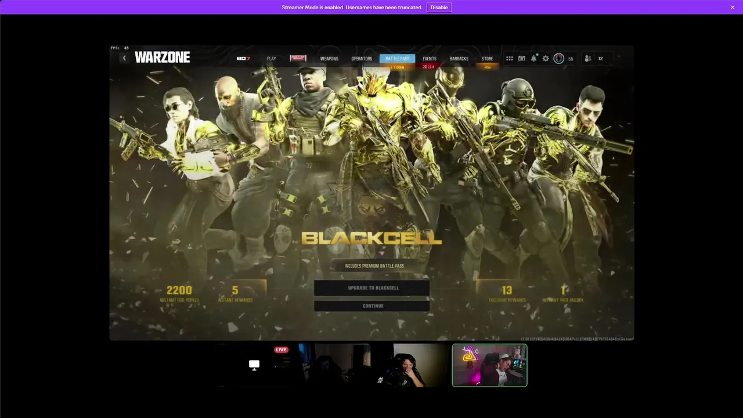
Task: Click the Includes Premium Battle Pass label
Action: pyautogui.click(x=374, y=266)
